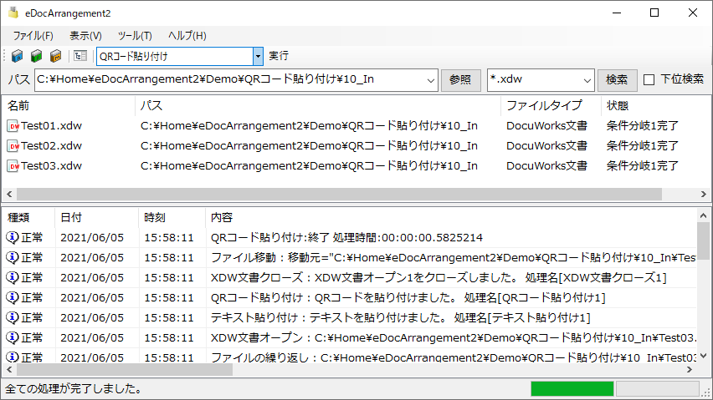Open the ファイル(F) menu

(x=33, y=36)
